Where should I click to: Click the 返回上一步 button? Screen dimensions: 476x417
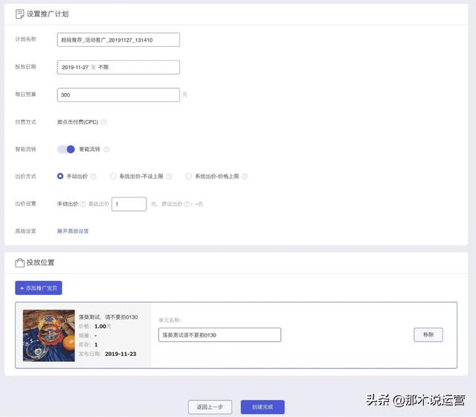(x=210, y=407)
